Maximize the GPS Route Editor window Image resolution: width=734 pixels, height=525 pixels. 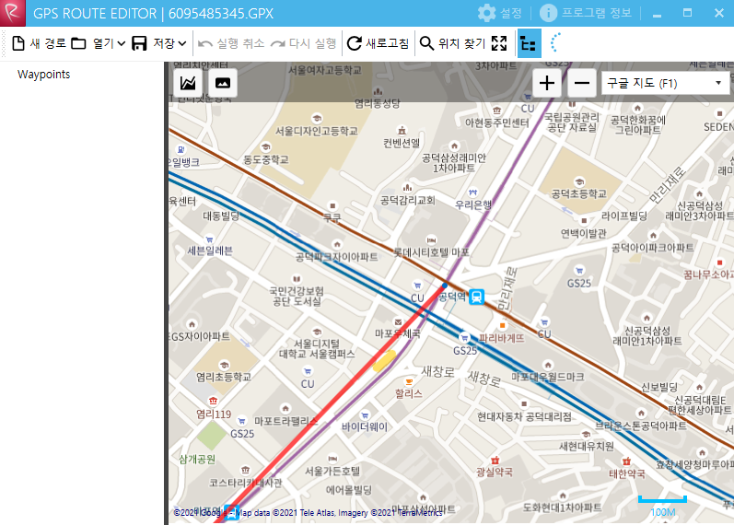pos(687,13)
